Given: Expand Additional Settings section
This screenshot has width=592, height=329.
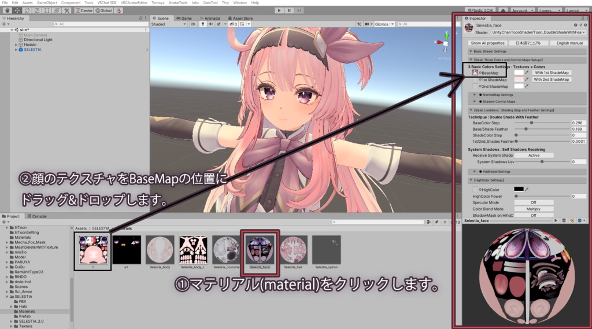Looking at the screenshot, I should (528, 172).
